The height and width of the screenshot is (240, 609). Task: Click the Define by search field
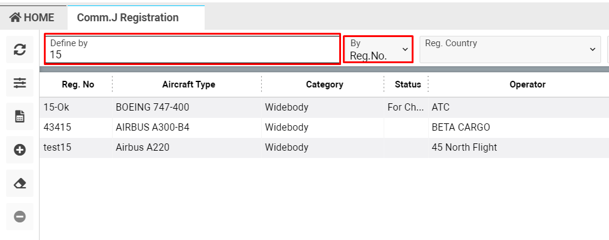192,49
